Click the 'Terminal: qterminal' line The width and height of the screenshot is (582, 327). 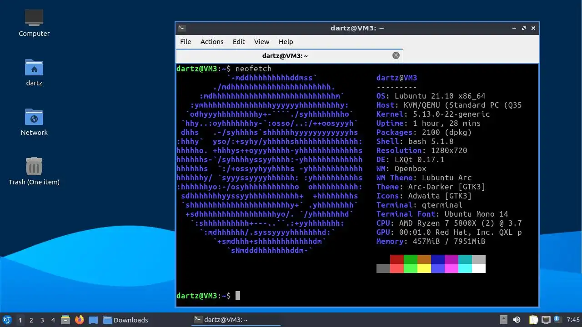(x=419, y=205)
